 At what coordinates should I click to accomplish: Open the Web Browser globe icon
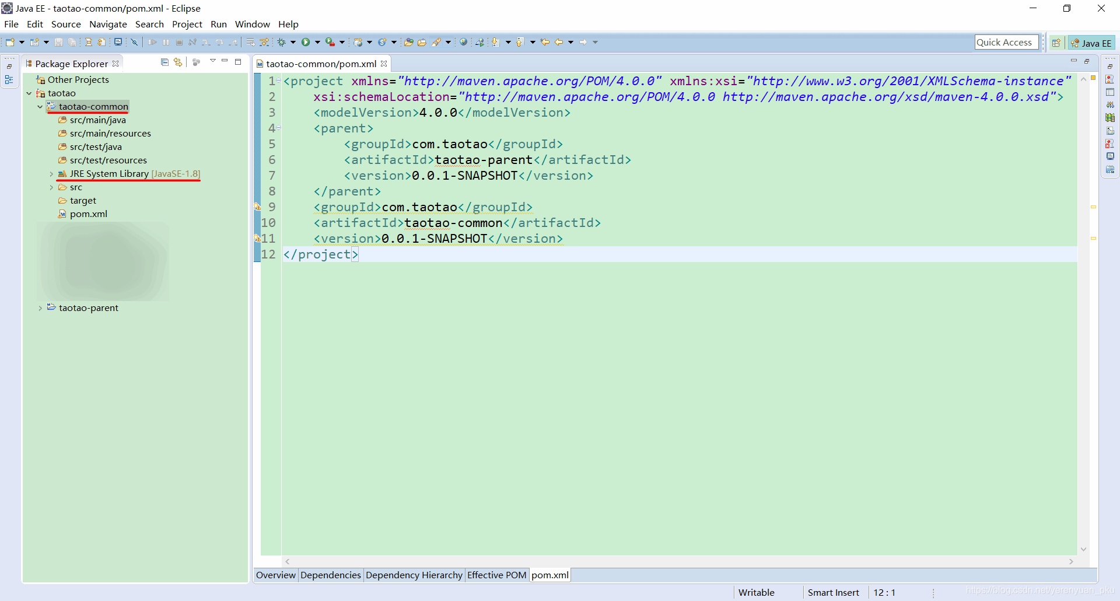pos(463,42)
